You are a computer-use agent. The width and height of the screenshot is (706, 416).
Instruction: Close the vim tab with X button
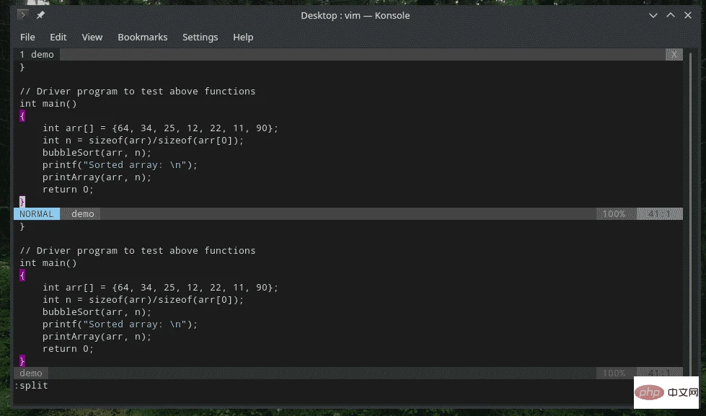pyautogui.click(x=674, y=55)
